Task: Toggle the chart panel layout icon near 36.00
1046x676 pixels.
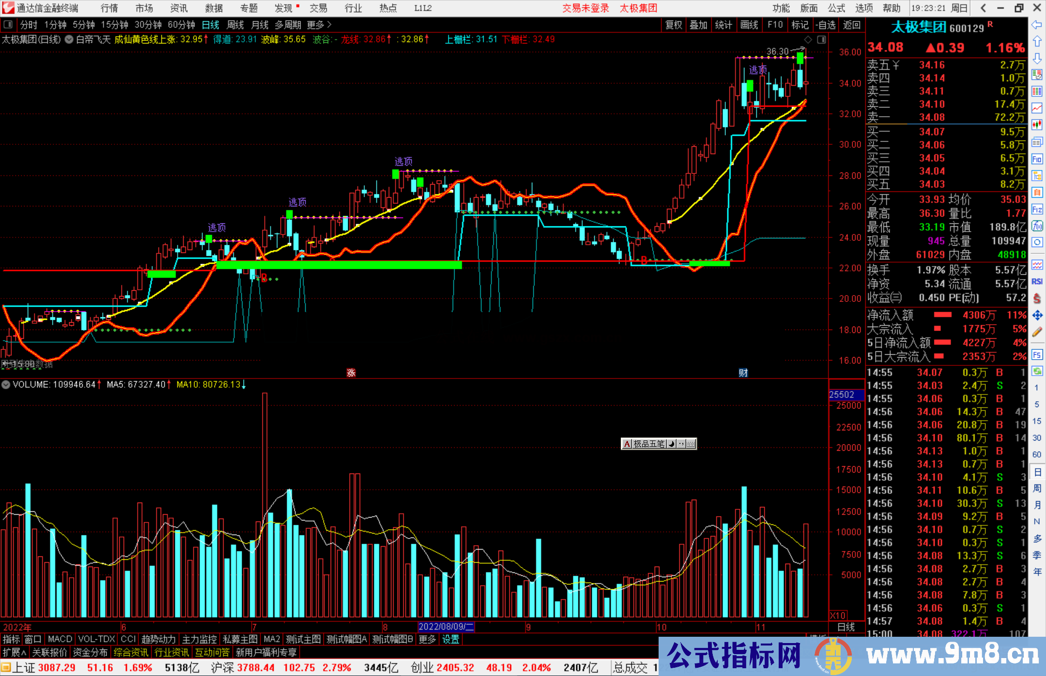Action: coord(822,40)
